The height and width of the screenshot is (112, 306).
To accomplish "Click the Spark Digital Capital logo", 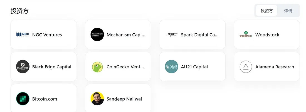I will (x=171, y=34).
